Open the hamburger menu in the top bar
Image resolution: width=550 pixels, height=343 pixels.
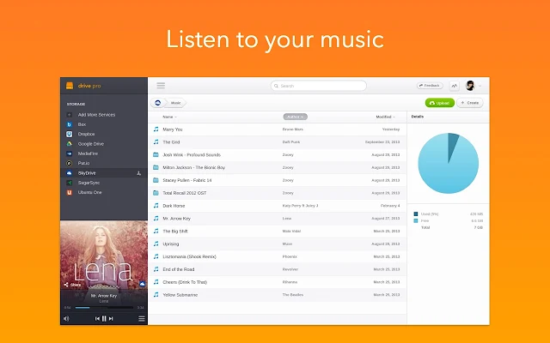(161, 86)
